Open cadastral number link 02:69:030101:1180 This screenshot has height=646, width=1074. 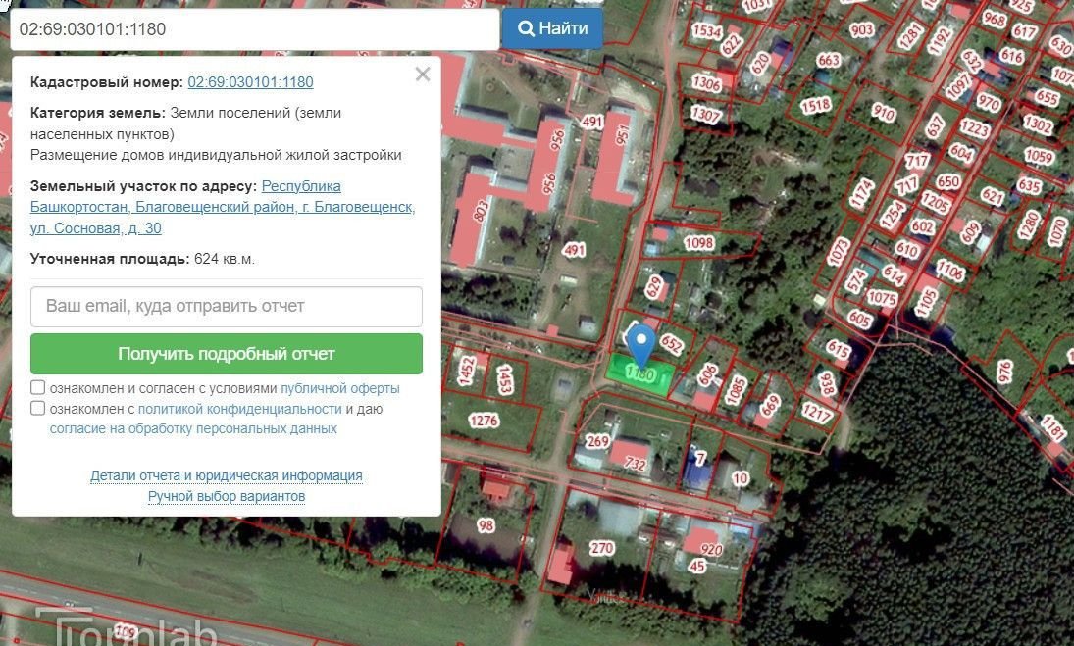(250, 82)
